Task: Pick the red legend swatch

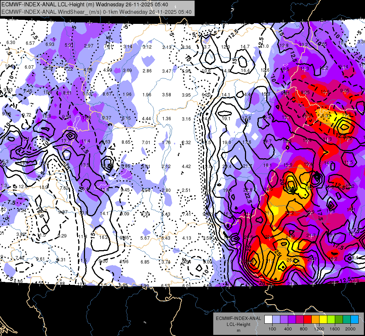Action: [308, 320]
